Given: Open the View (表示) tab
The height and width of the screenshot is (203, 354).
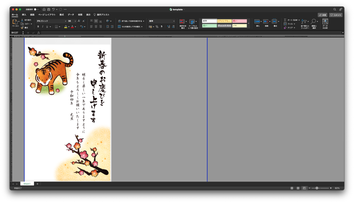Looking at the screenshot, I should pyautogui.click(x=88, y=15).
